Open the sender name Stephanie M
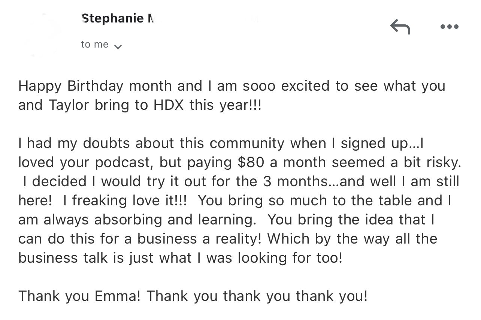The image size is (481, 320). pos(118,18)
